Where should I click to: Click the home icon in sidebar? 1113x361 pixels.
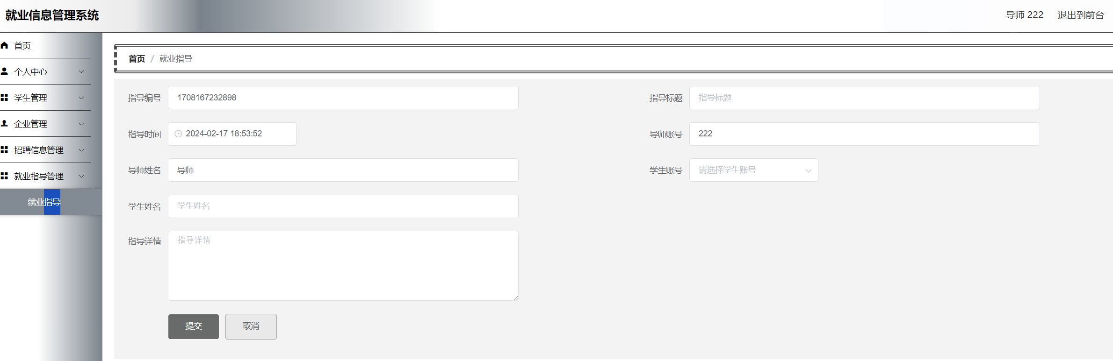[5, 45]
